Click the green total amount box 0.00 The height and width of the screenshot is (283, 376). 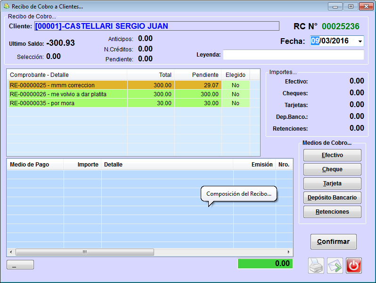coord(265,264)
